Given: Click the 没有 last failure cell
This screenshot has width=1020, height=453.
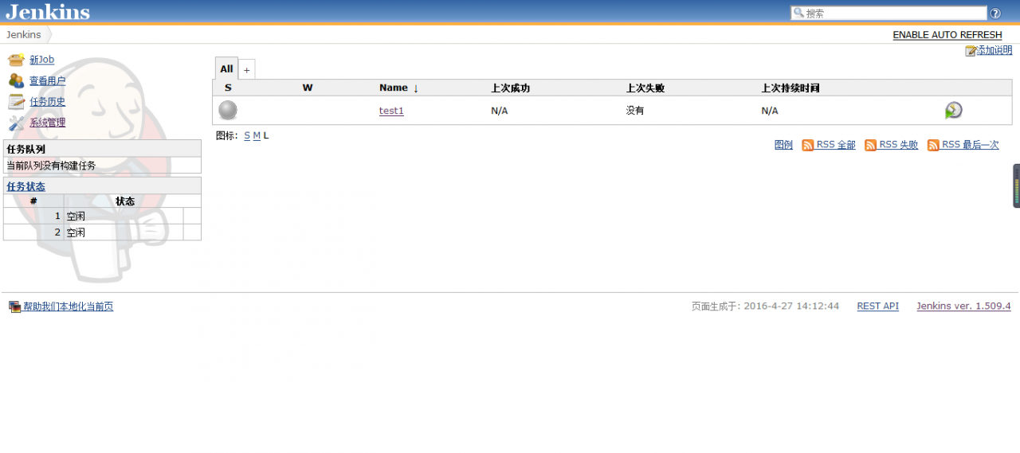Looking at the screenshot, I should coord(635,111).
